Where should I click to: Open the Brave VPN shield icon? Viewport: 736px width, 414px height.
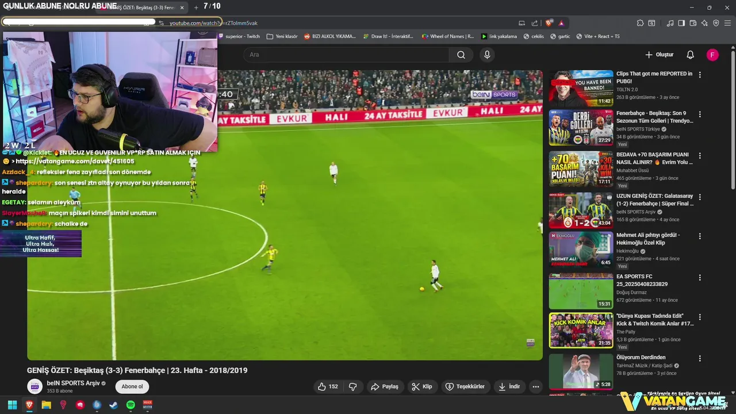click(716, 23)
